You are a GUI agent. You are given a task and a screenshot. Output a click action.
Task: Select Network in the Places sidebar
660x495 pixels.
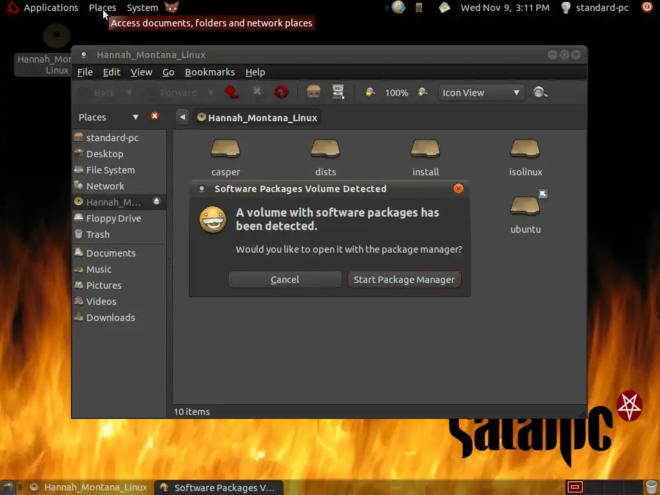click(119, 186)
